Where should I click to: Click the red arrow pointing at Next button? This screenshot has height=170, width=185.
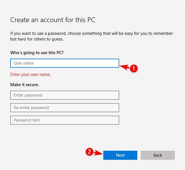(98, 152)
